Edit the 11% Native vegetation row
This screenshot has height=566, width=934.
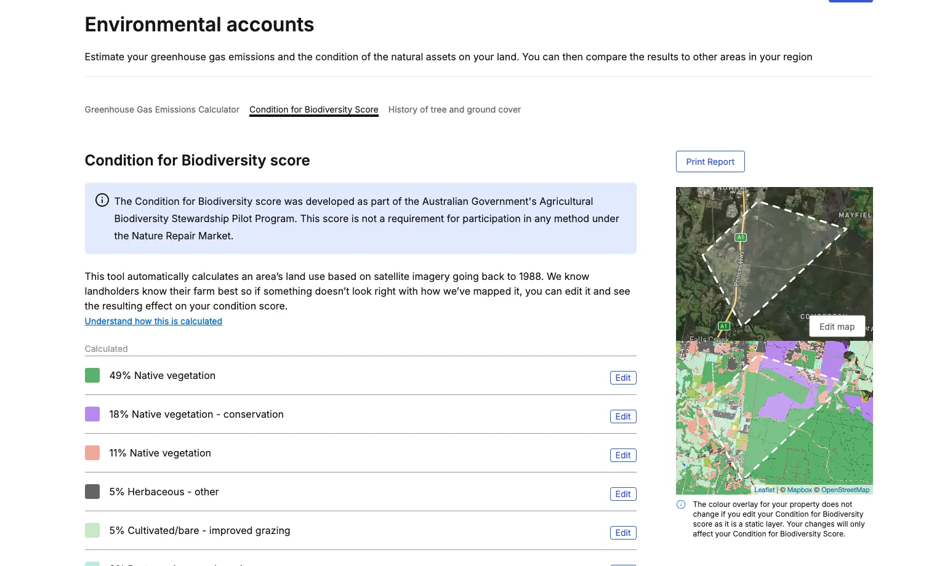pyautogui.click(x=622, y=455)
